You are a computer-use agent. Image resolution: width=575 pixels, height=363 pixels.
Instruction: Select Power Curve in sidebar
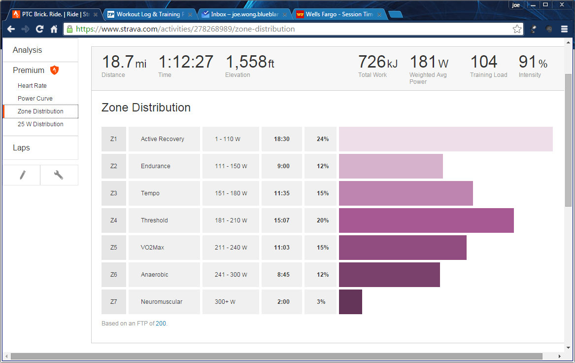coord(35,99)
